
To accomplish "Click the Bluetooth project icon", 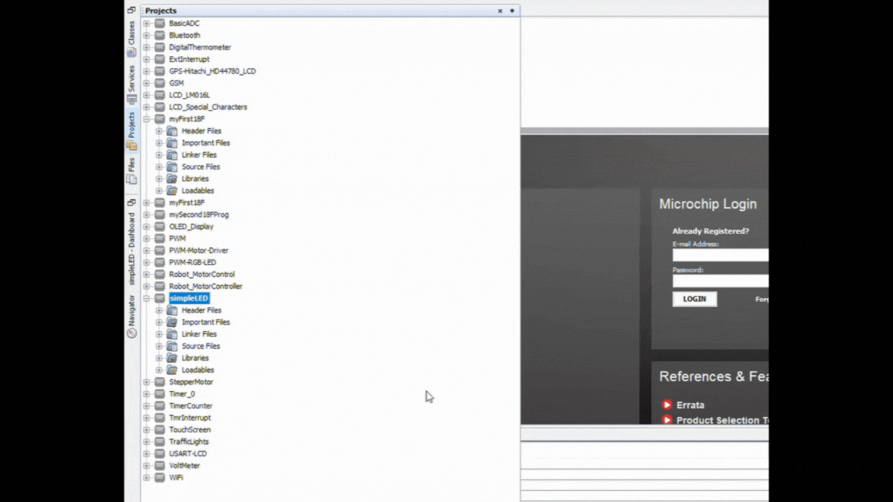I will coord(160,36).
